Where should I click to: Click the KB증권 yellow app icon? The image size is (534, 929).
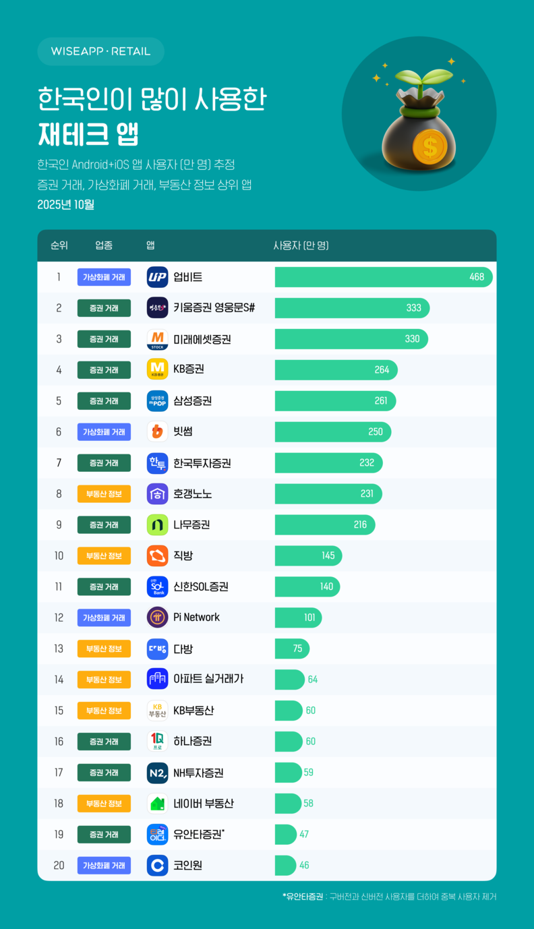coord(157,369)
